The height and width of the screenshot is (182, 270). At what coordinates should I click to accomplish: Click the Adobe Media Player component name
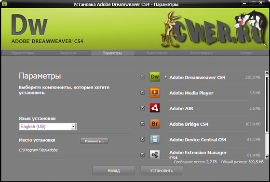pyautogui.click(x=191, y=93)
